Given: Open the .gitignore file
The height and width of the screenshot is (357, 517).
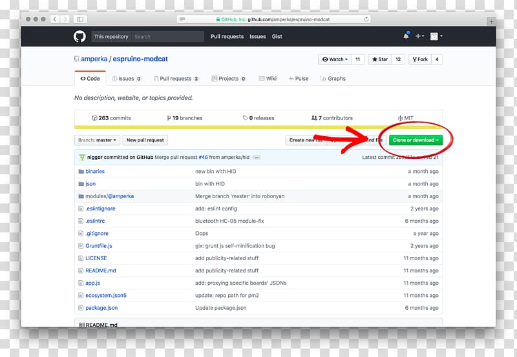Looking at the screenshot, I should point(97,234).
